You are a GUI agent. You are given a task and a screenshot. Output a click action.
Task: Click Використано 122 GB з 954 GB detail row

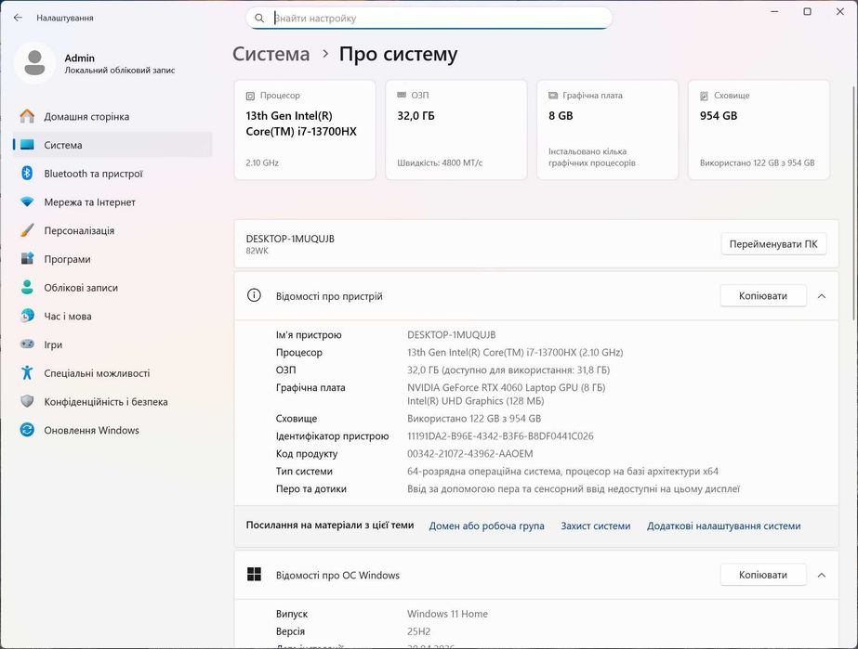tap(474, 418)
